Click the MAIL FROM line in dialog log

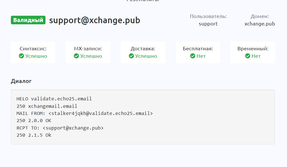(85, 114)
